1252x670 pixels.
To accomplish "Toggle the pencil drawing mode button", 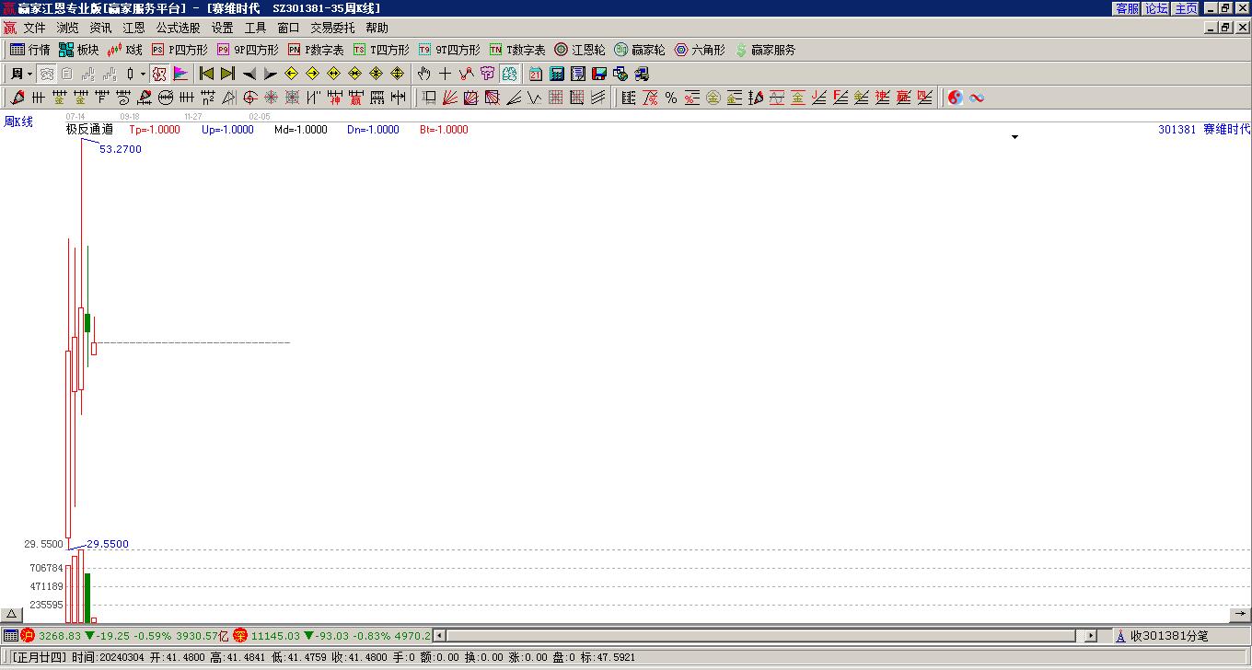I will pos(17,98).
